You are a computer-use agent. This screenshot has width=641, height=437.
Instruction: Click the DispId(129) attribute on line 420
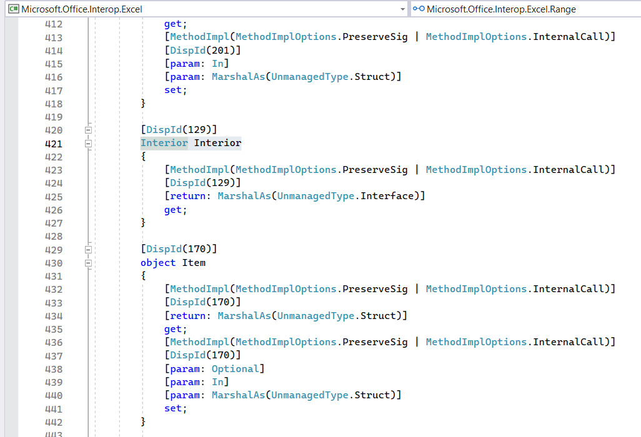[x=164, y=129]
